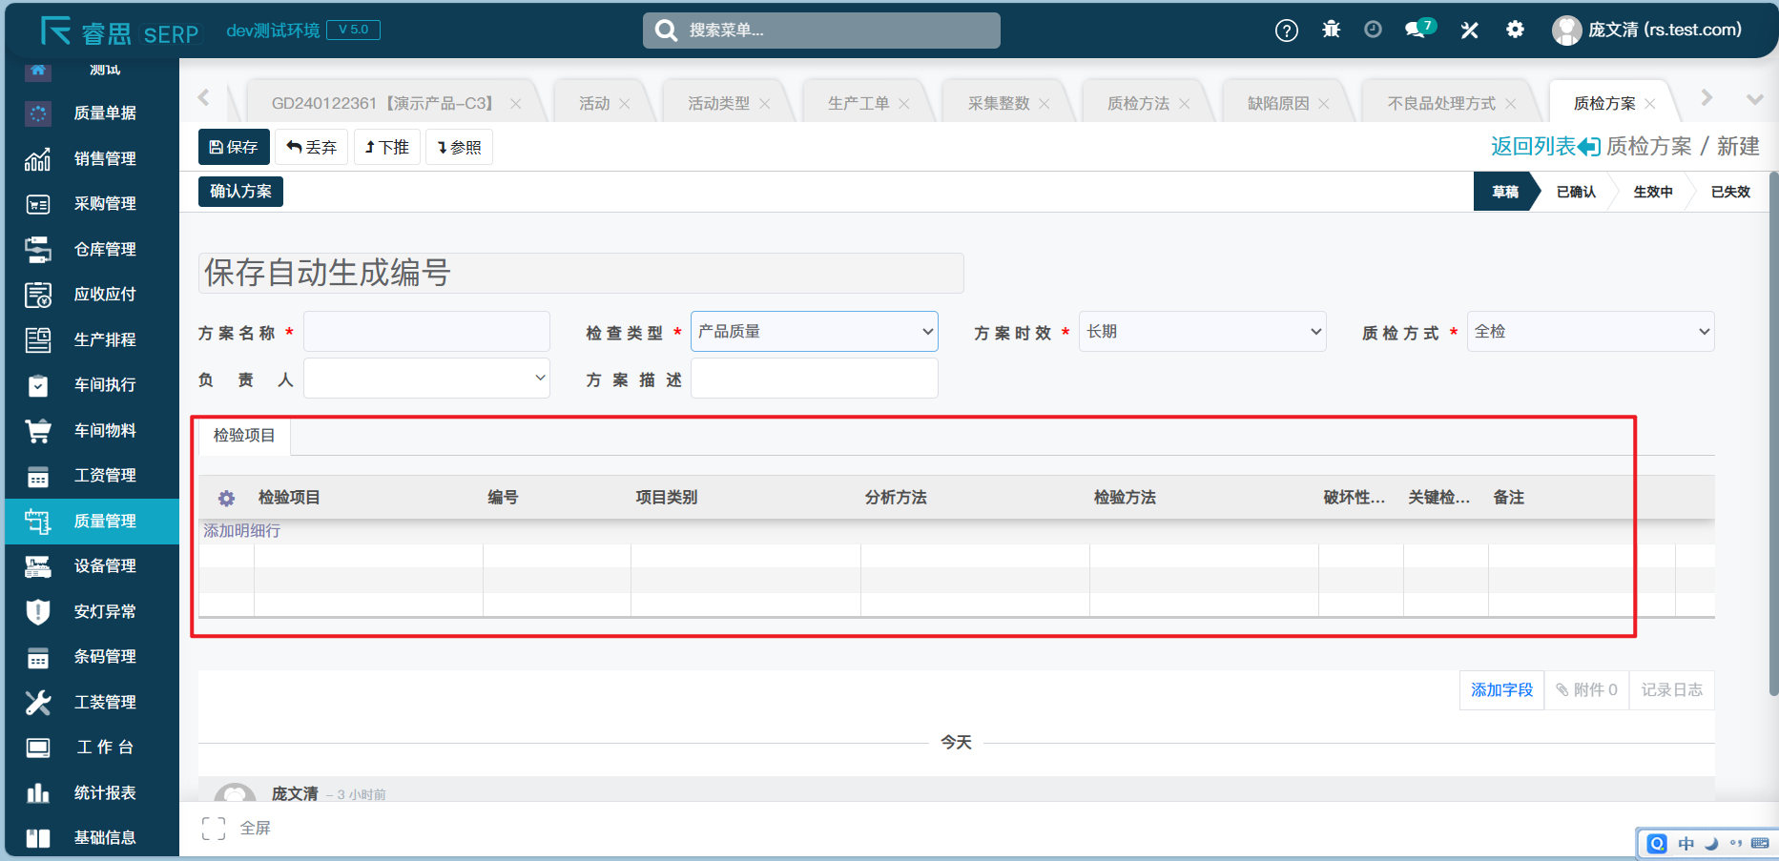The height and width of the screenshot is (861, 1779).
Task: Open the 负责人 dropdown
Action: tap(426, 379)
